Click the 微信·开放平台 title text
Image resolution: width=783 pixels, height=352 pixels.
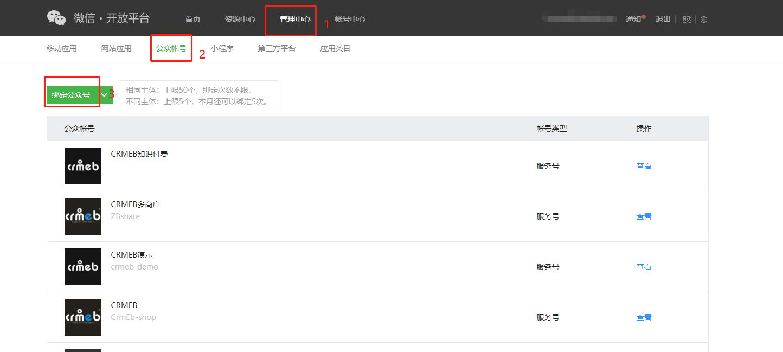tap(112, 18)
